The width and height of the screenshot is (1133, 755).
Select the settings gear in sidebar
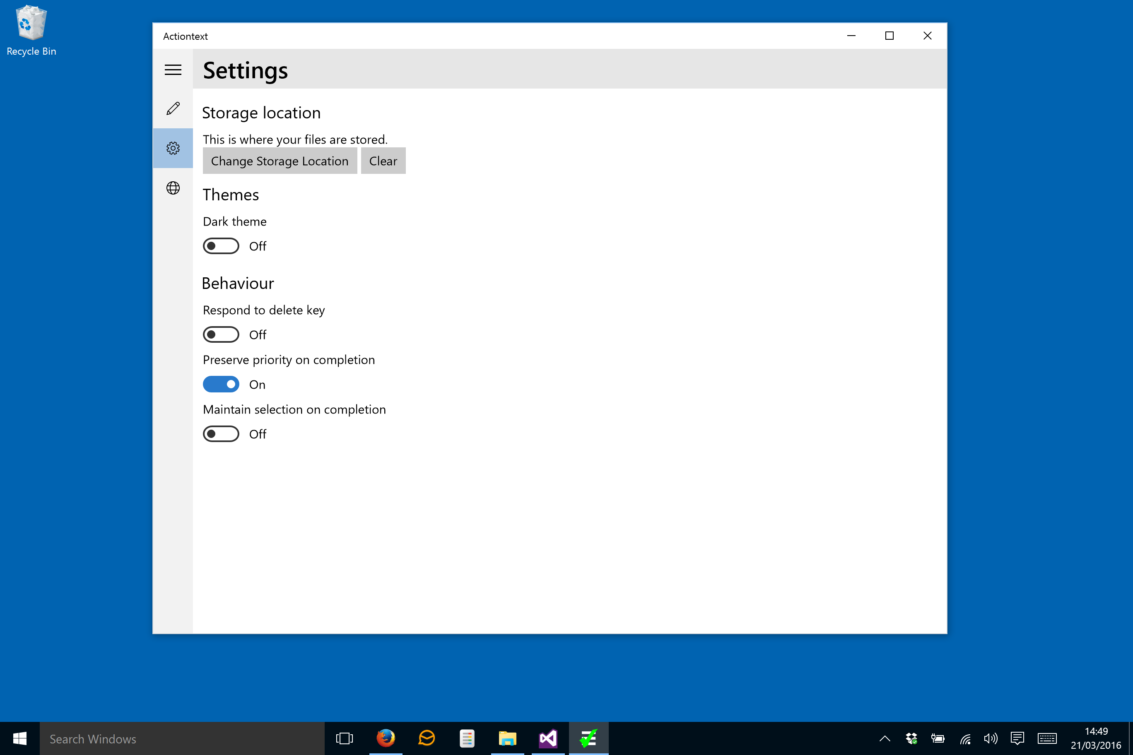pos(173,148)
